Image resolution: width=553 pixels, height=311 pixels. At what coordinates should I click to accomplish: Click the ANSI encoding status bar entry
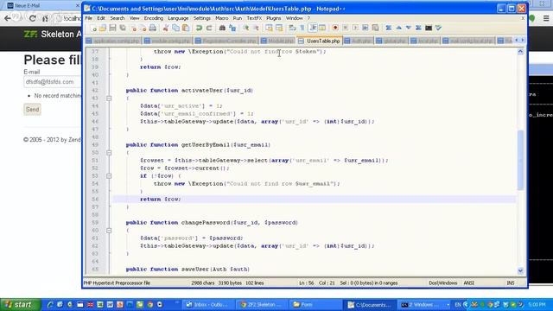(468, 282)
